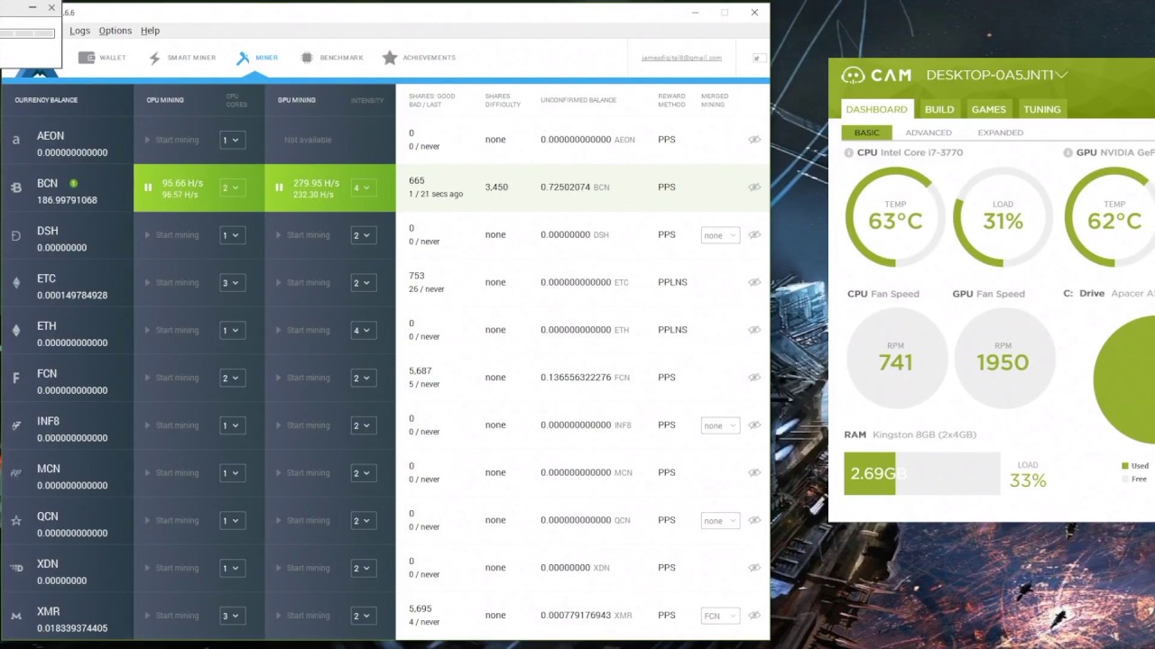The height and width of the screenshot is (649, 1155).
Task: Open the Tuning tab in CAM
Action: pyautogui.click(x=1042, y=109)
